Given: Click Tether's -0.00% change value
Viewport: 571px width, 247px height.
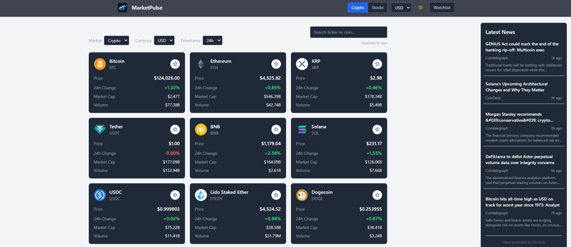Looking at the screenshot, I should pos(172,153).
